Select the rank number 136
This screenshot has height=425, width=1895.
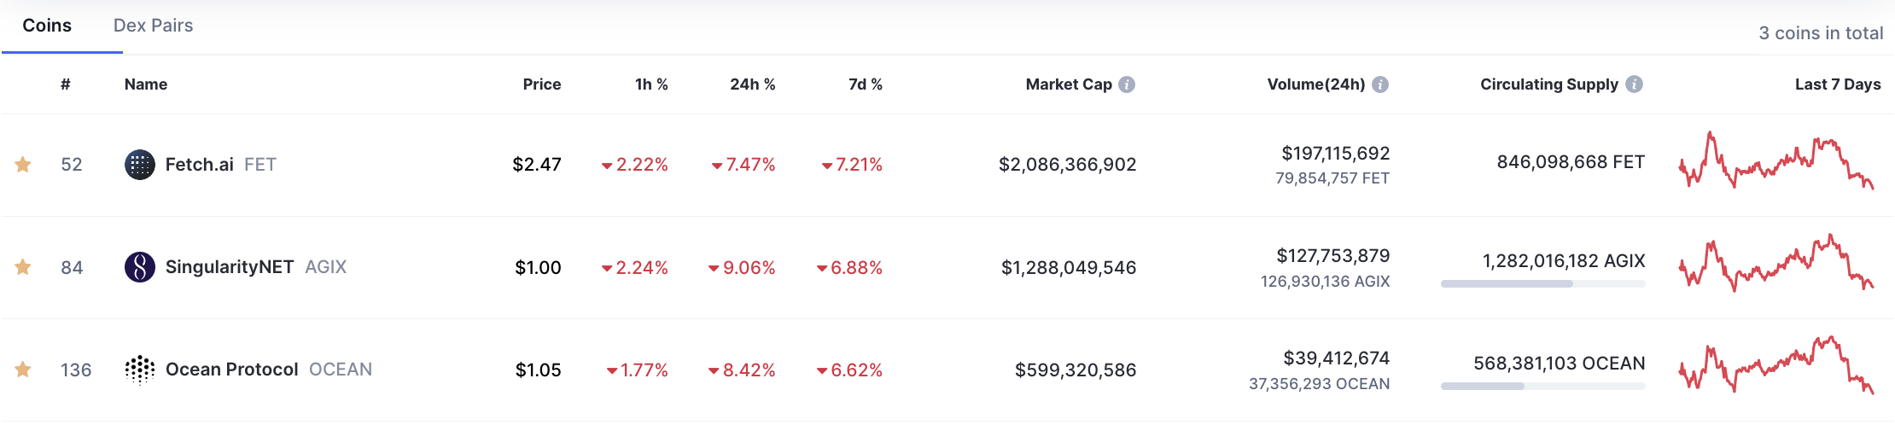pos(76,370)
